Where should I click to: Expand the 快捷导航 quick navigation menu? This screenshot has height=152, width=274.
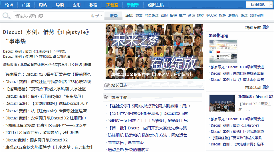(257, 5)
